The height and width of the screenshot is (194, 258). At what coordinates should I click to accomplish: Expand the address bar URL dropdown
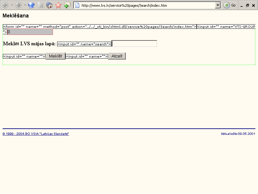coord(218,5)
